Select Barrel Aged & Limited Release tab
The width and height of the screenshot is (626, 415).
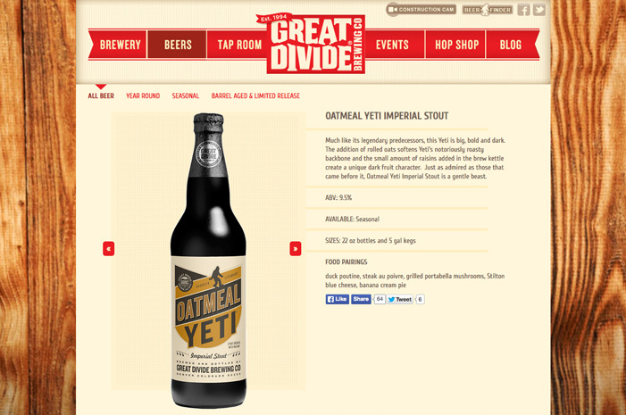point(255,95)
